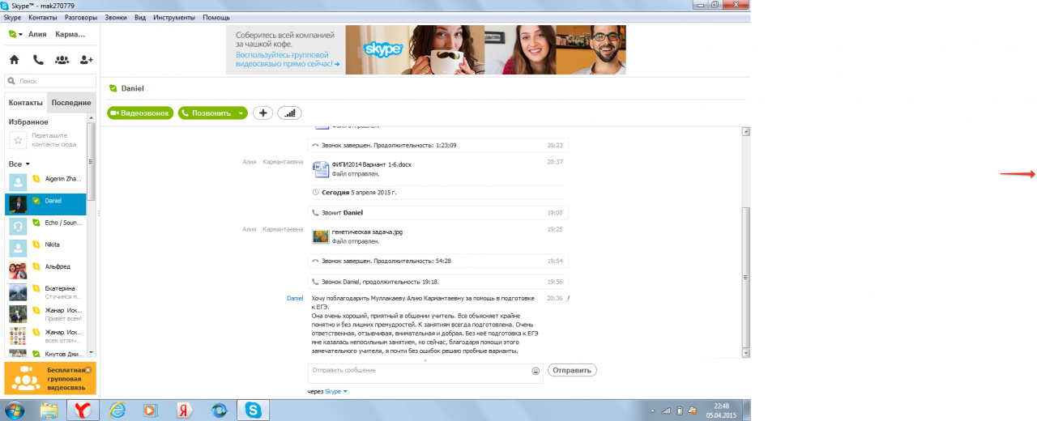Image resolution: width=1037 pixels, height=421 pixels.
Task: Open the Помощь menu
Action: pyautogui.click(x=216, y=17)
